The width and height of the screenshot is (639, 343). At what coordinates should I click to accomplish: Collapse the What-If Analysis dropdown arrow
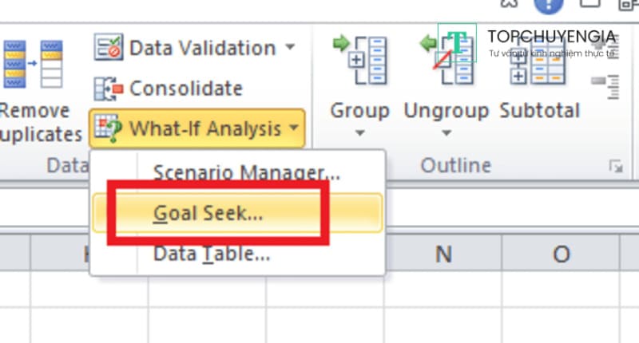(295, 128)
